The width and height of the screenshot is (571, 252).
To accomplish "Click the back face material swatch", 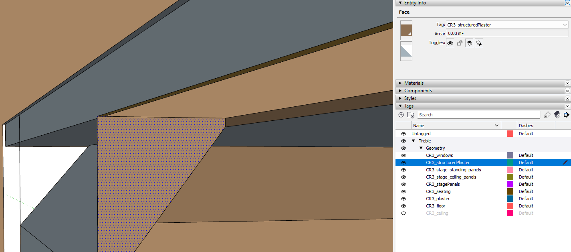I will pyautogui.click(x=406, y=51).
